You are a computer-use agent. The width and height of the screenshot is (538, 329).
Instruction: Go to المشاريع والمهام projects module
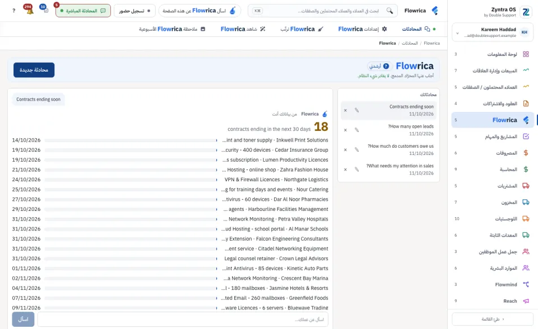tap(493, 137)
